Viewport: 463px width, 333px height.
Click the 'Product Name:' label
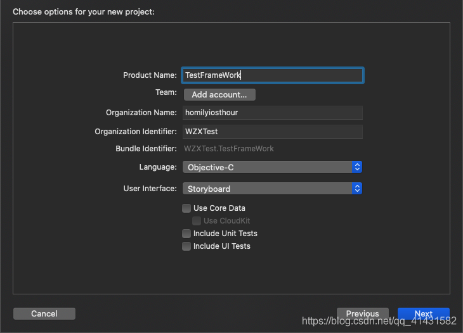(x=150, y=75)
